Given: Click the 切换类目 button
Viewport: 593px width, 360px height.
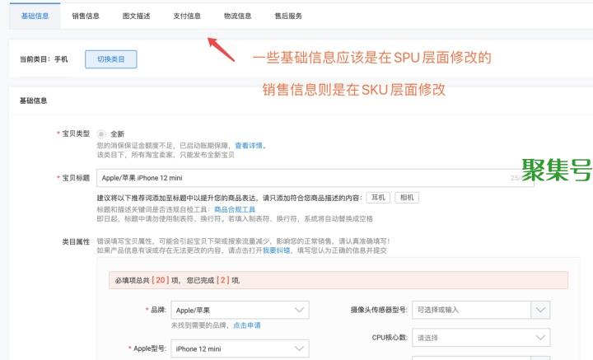Looking at the screenshot, I should point(110,59).
